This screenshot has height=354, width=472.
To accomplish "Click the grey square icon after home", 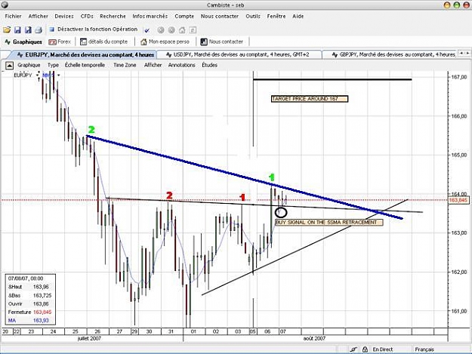I will [x=193, y=29].
